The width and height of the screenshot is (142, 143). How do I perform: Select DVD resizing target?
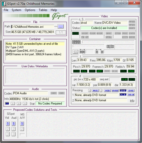123,90
